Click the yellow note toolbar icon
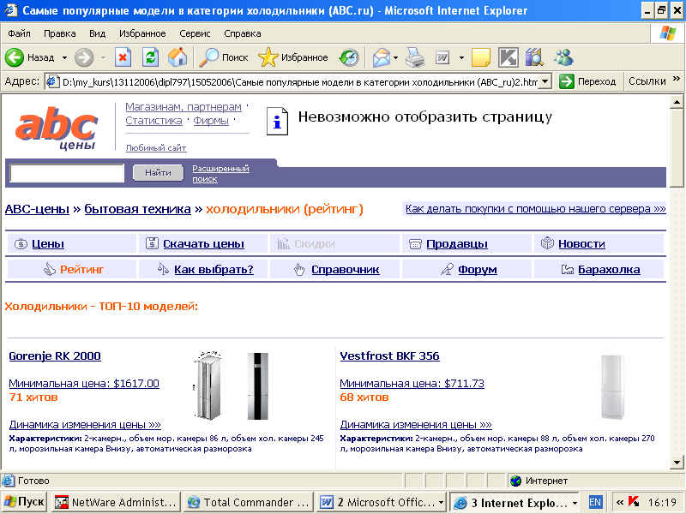686x514 pixels. pos(481,57)
